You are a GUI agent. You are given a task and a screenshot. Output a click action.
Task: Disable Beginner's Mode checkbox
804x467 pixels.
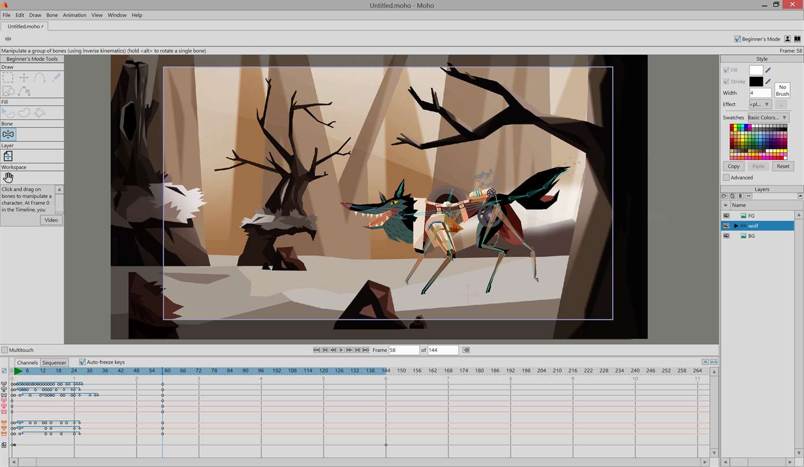737,39
